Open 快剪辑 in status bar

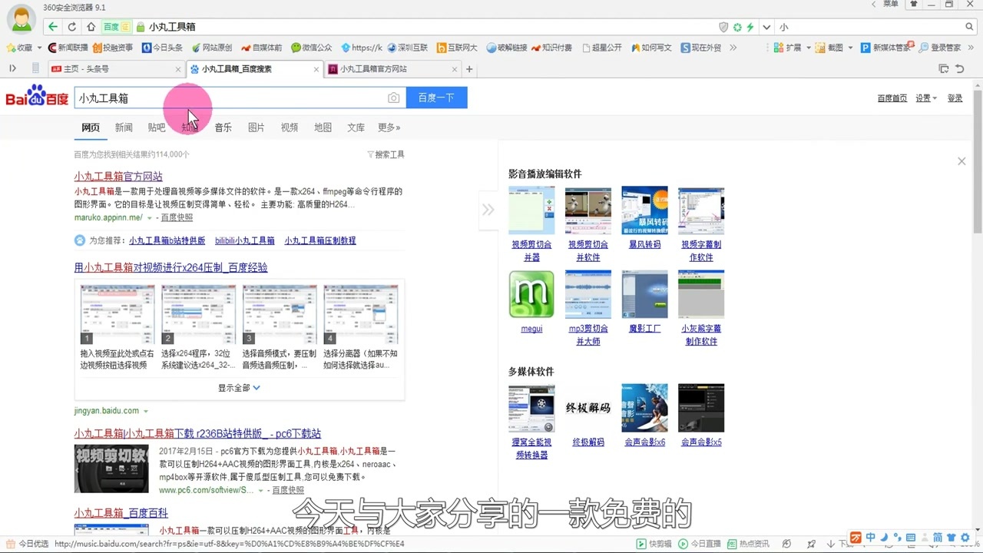(x=654, y=544)
